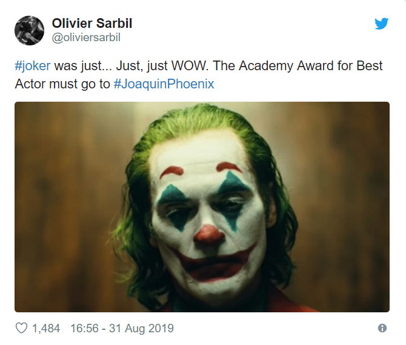The width and height of the screenshot is (406, 345).
Task: Click the 16:56 - 31 Aug 2019 timestamp
Action: pos(122,328)
